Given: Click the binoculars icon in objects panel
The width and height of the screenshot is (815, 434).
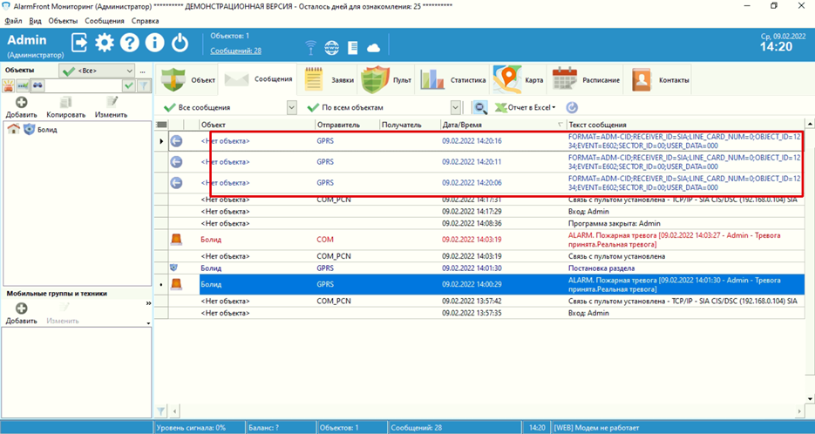Looking at the screenshot, I should pyautogui.click(x=37, y=86).
